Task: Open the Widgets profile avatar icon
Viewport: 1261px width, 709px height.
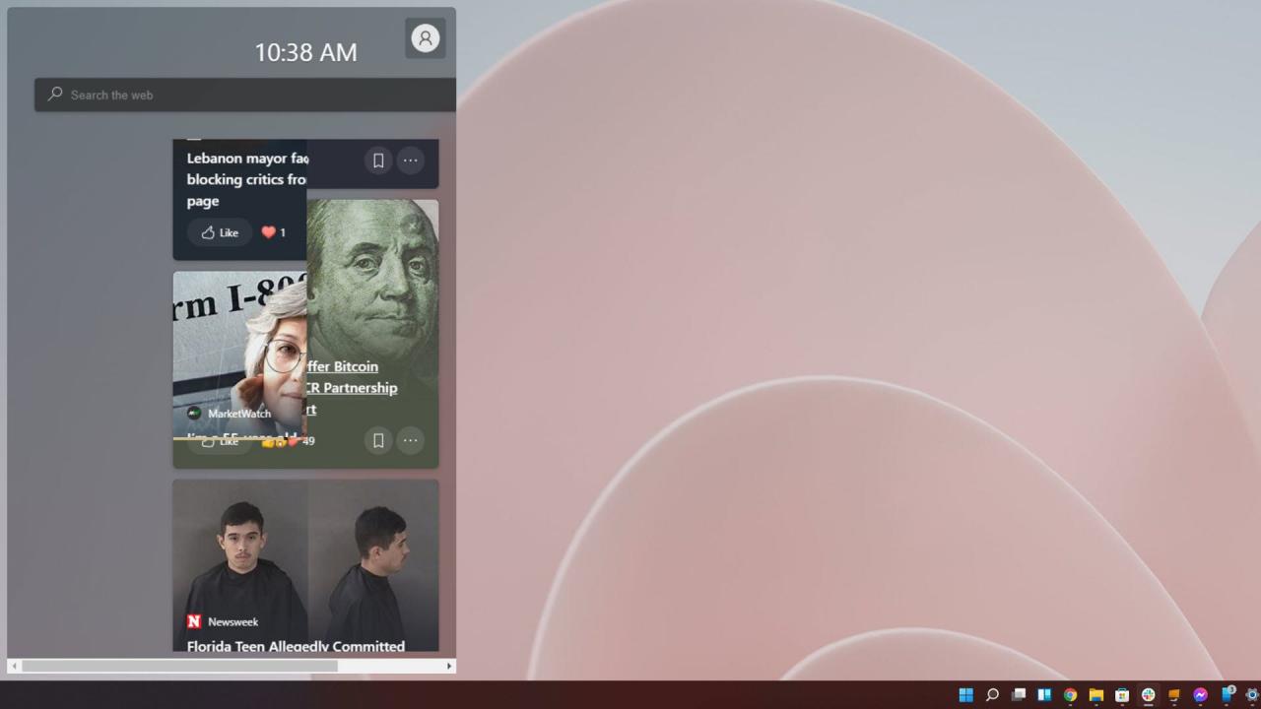Action: [x=425, y=37]
